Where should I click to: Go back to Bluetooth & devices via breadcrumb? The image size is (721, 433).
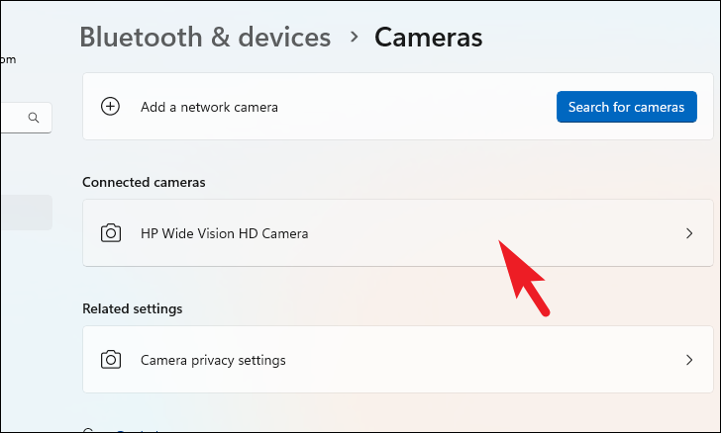pyautogui.click(x=205, y=37)
